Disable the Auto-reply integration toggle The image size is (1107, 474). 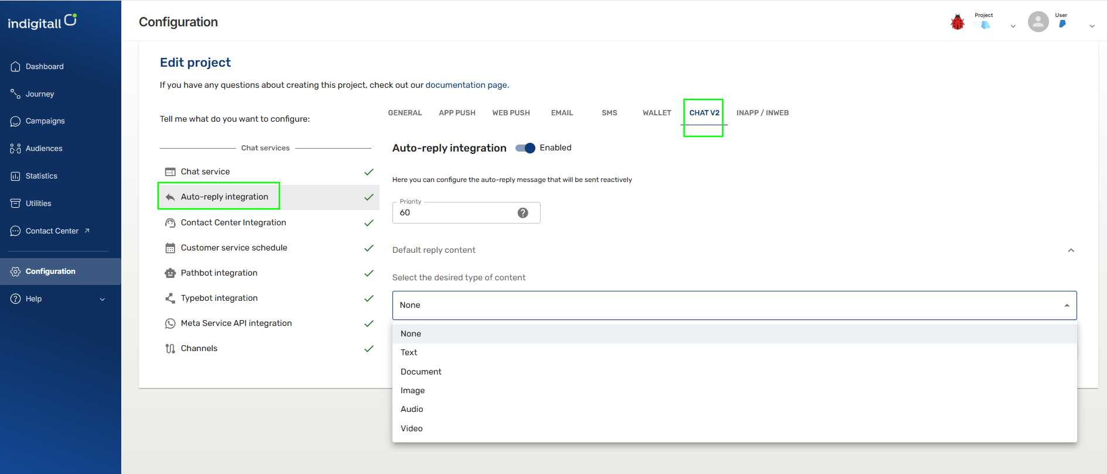(525, 148)
